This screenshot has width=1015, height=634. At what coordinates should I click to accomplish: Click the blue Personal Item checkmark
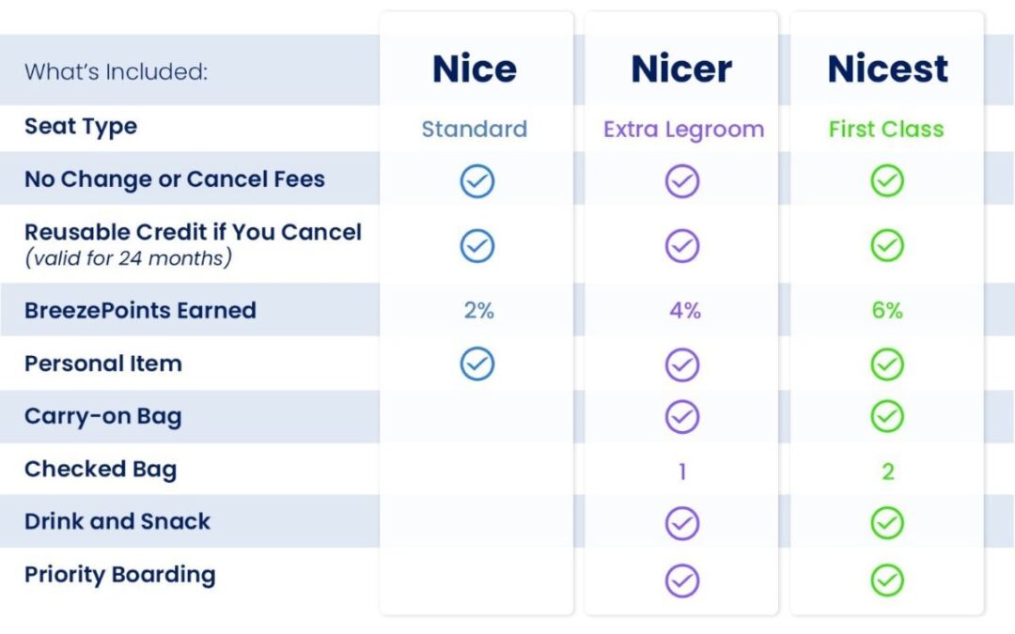(477, 363)
